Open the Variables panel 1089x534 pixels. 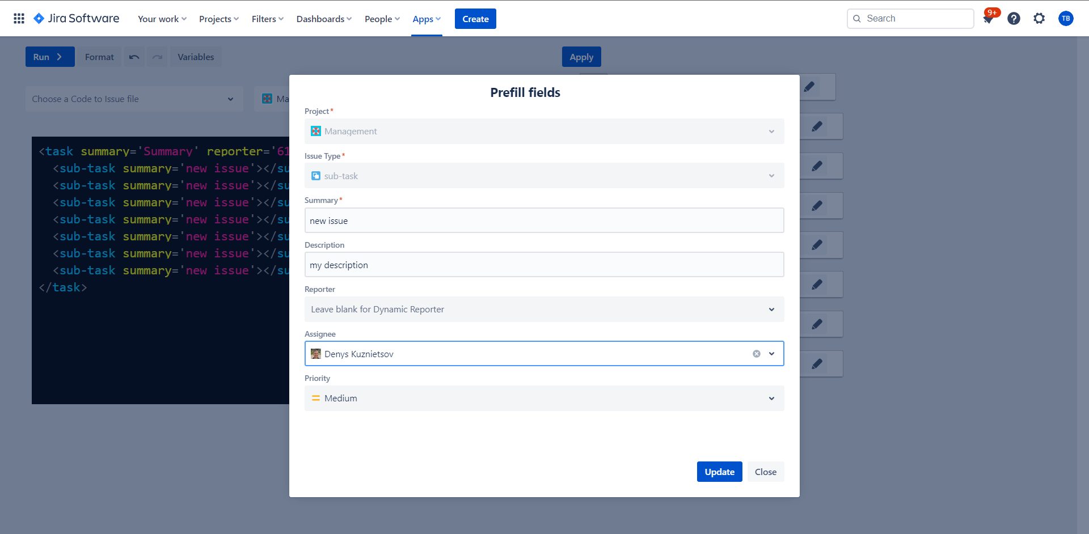[196, 57]
